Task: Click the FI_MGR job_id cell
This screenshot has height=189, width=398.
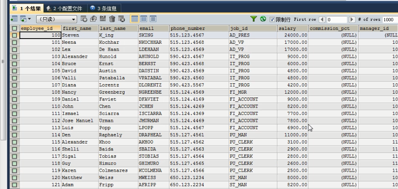Action: click(253, 92)
